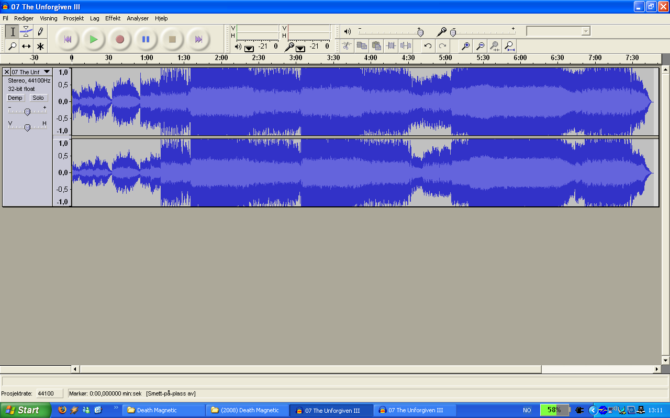The width and height of the screenshot is (670, 418).
Task: Undo the last action
Action: (x=428, y=46)
